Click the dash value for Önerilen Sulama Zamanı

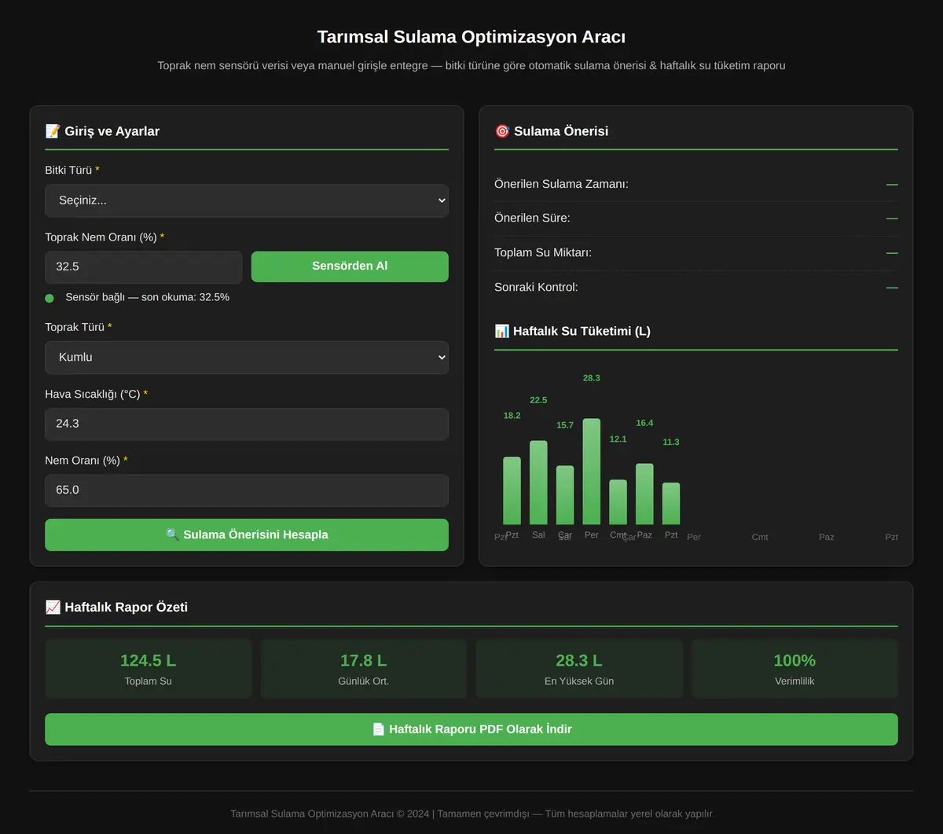pyautogui.click(x=892, y=184)
